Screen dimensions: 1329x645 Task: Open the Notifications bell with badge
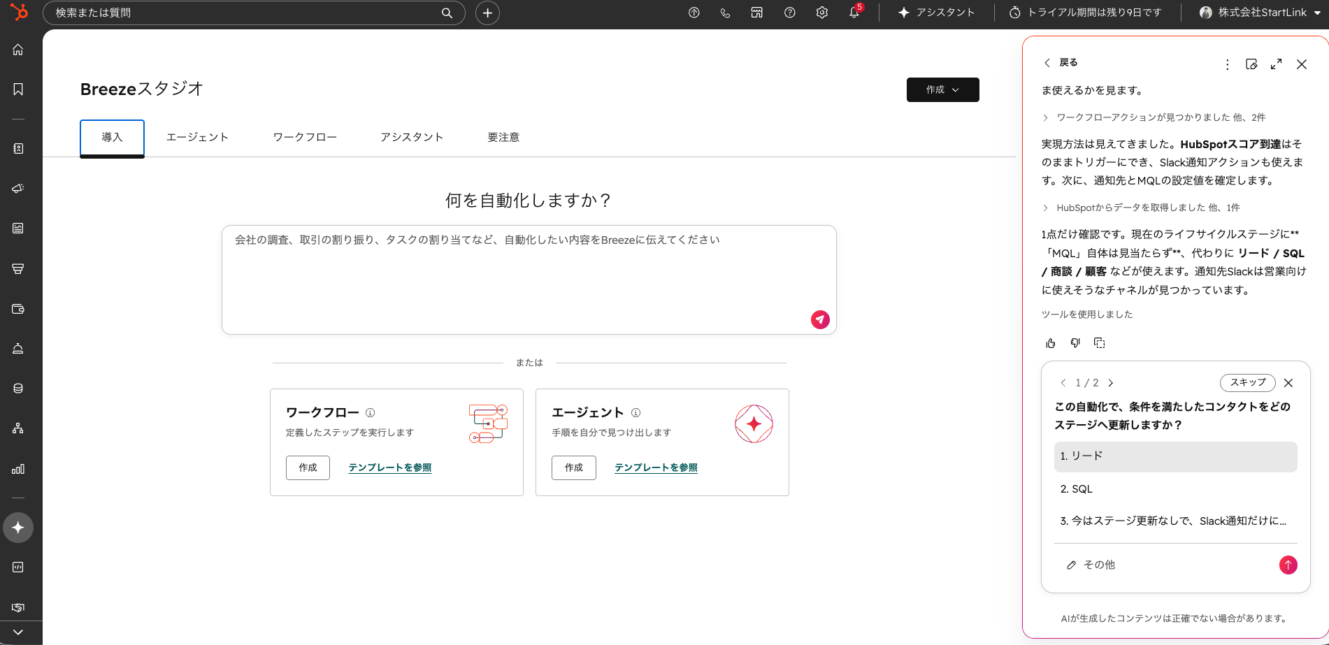click(x=855, y=13)
